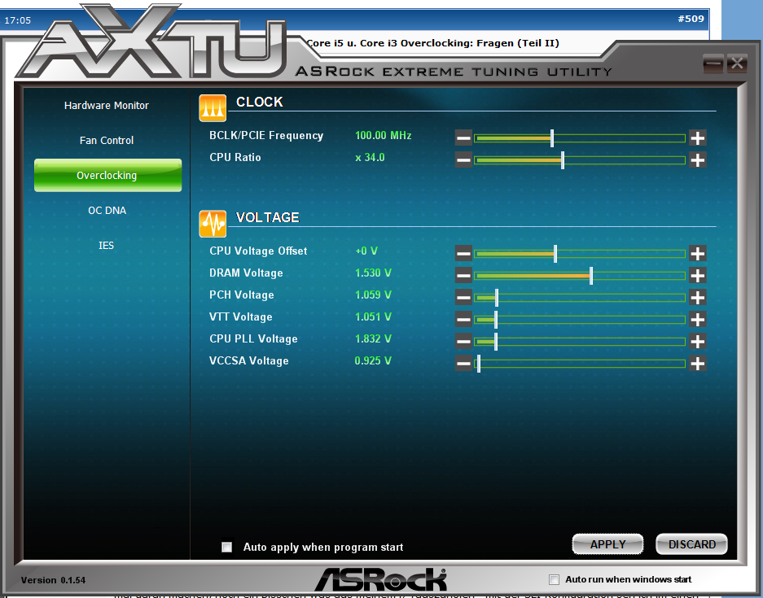This screenshot has height=598, width=763.
Task: Lower CPU Ratio using minus button
Action: pos(463,160)
